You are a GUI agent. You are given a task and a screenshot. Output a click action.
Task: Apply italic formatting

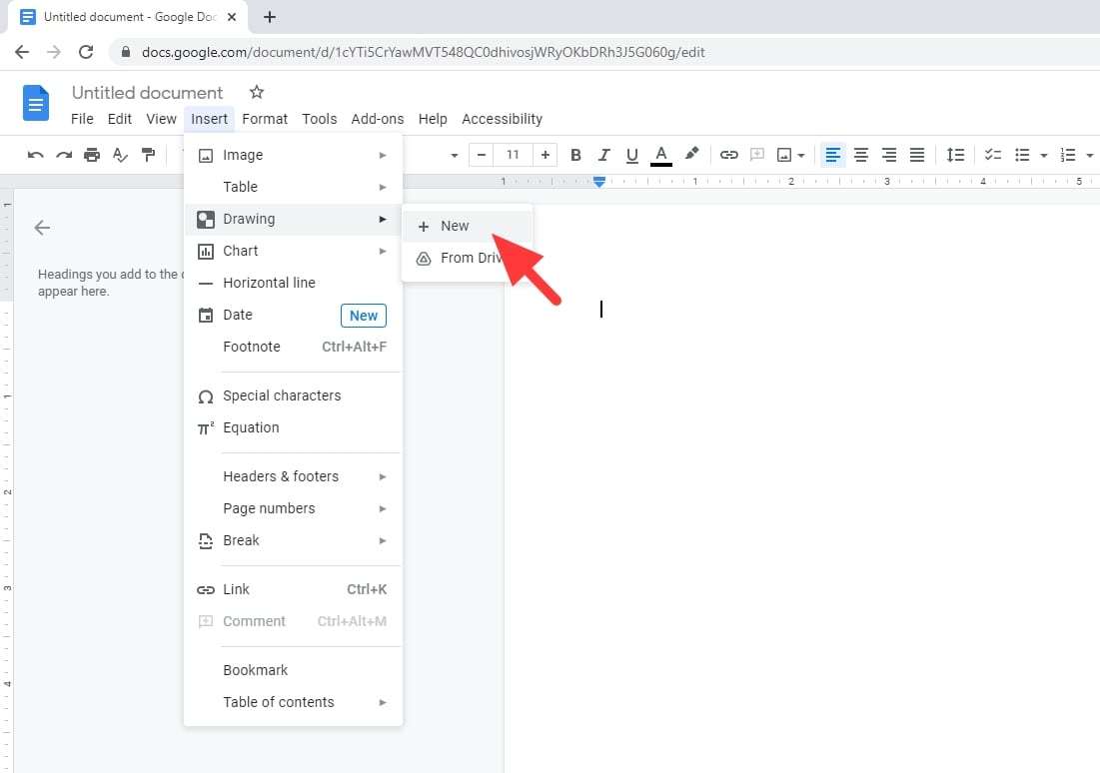pyautogui.click(x=603, y=155)
